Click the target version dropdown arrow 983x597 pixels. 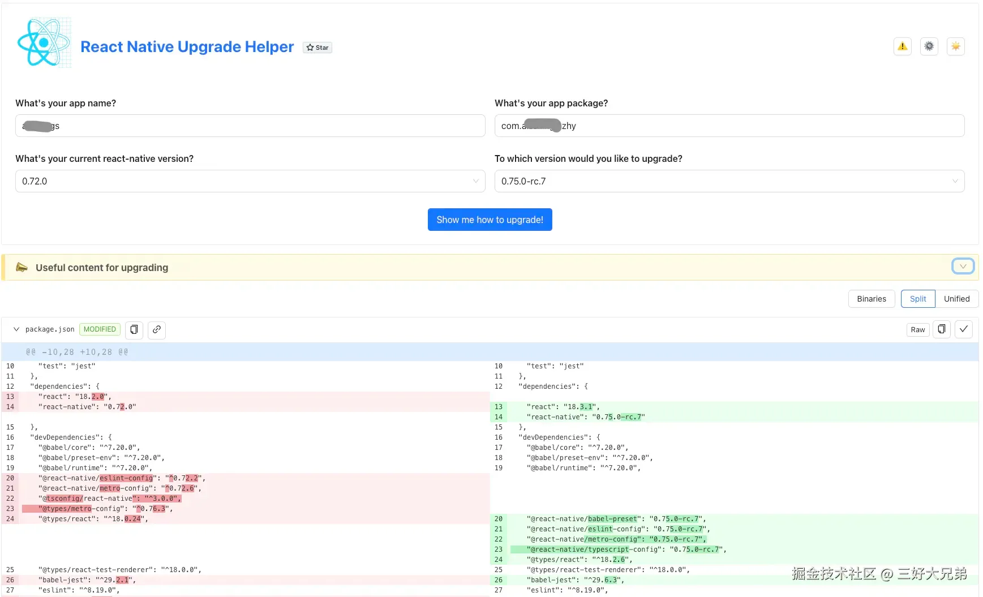[x=955, y=181]
